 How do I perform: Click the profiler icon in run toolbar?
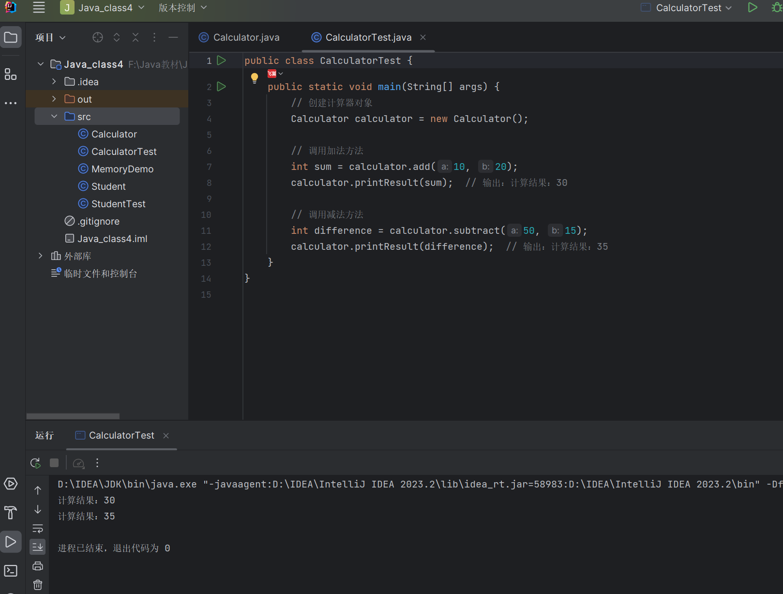78,463
